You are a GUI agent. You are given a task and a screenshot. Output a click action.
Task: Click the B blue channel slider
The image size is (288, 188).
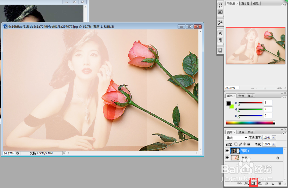click(x=250, y=116)
